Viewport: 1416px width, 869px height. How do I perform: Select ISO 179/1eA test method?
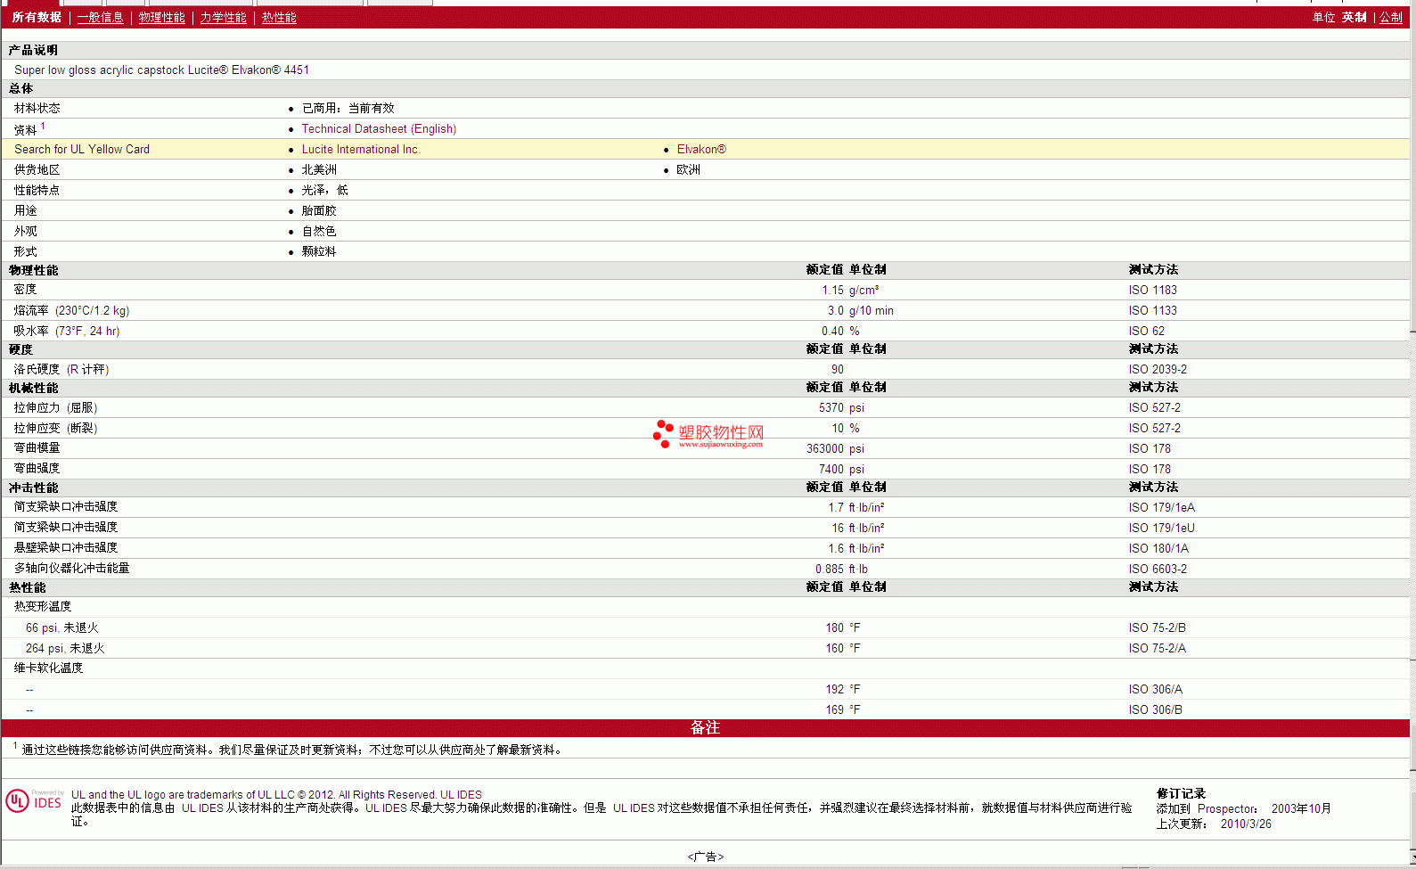pos(1161,508)
